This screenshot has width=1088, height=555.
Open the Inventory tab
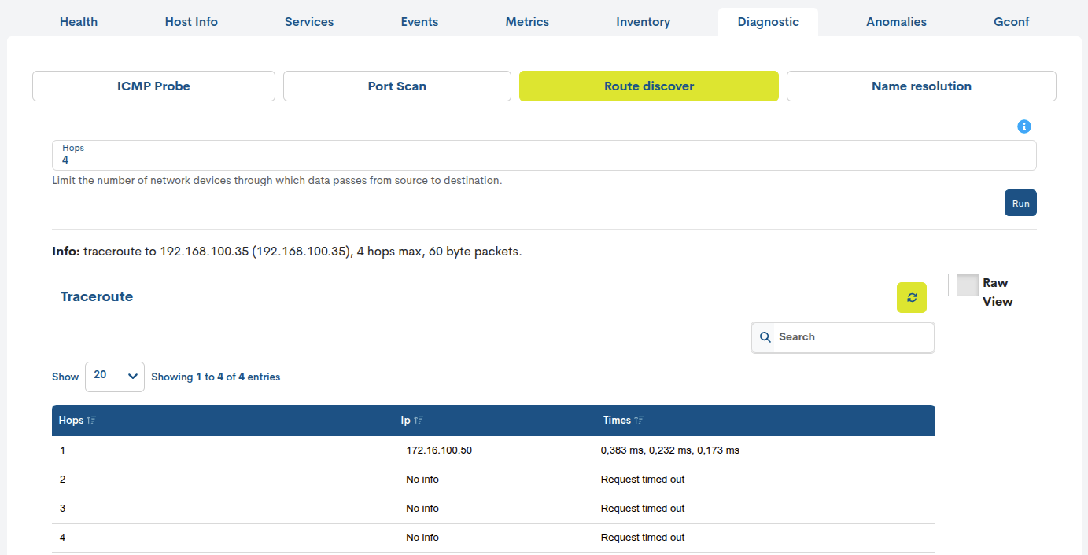click(x=643, y=22)
